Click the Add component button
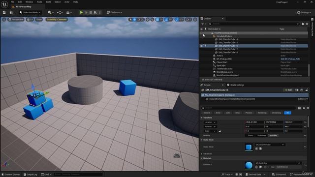 coord(288,90)
